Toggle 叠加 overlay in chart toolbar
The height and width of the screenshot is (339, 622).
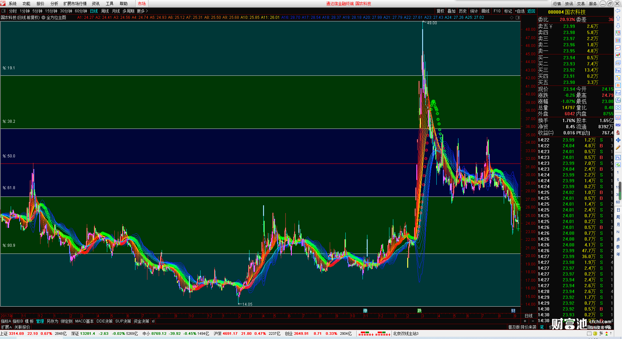[452, 11]
